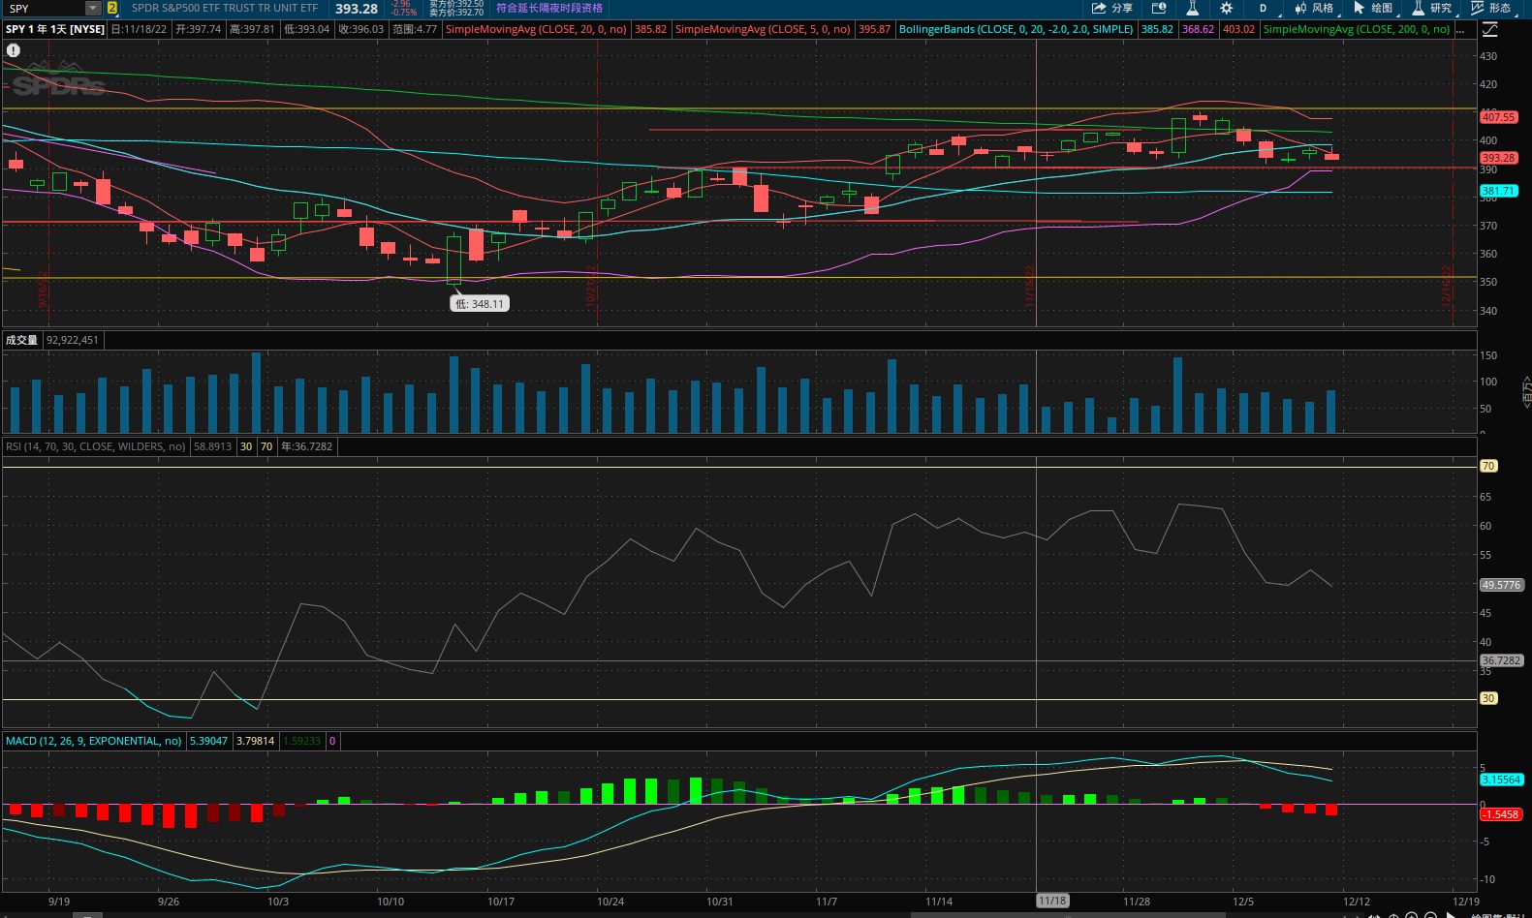Screen dimensions: 1532x918
Task: Click the 收:396.03 close value
Action: coord(360,29)
